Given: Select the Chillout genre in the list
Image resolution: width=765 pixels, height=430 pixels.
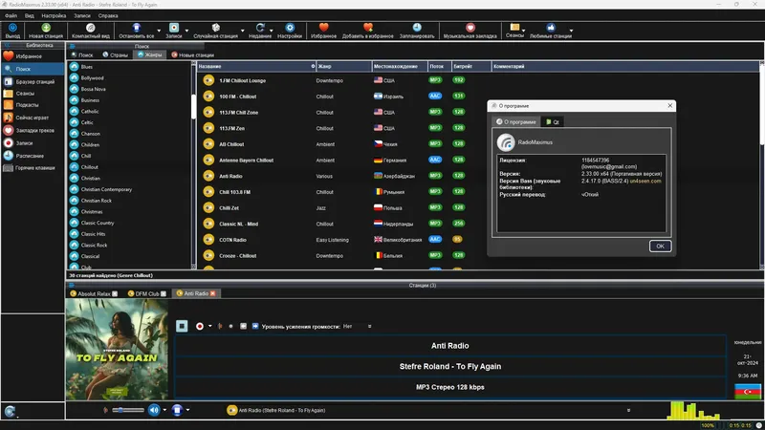Looking at the screenshot, I should (x=89, y=167).
